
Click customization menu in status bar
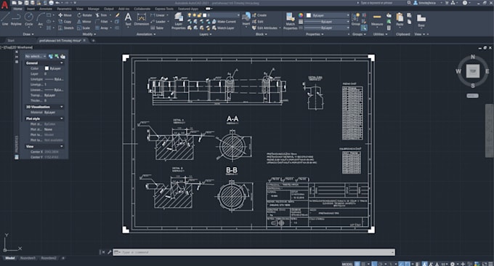click(491, 264)
